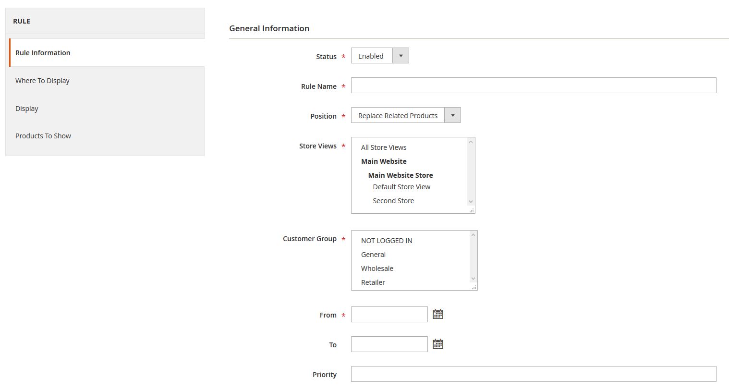Click the Rule Name text field
This screenshot has width=729, height=391.
click(533, 86)
